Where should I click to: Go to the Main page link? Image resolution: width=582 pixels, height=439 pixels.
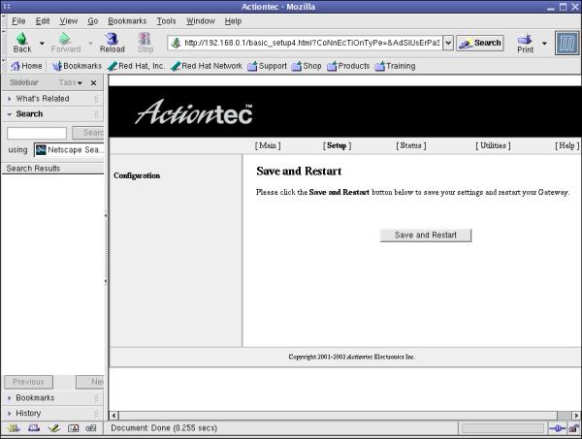(x=268, y=145)
